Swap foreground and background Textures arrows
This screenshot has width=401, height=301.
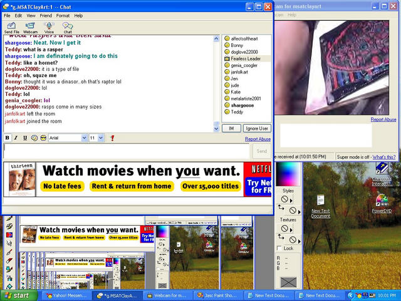tap(281, 236)
